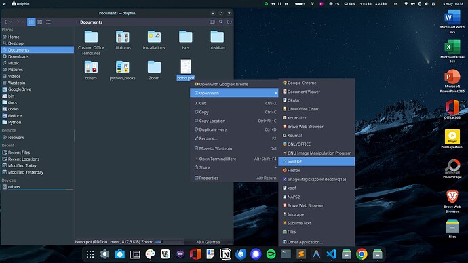Click Dolphin's back navigation arrow
Viewport: 468px width, 263px height.
tap(5, 22)
